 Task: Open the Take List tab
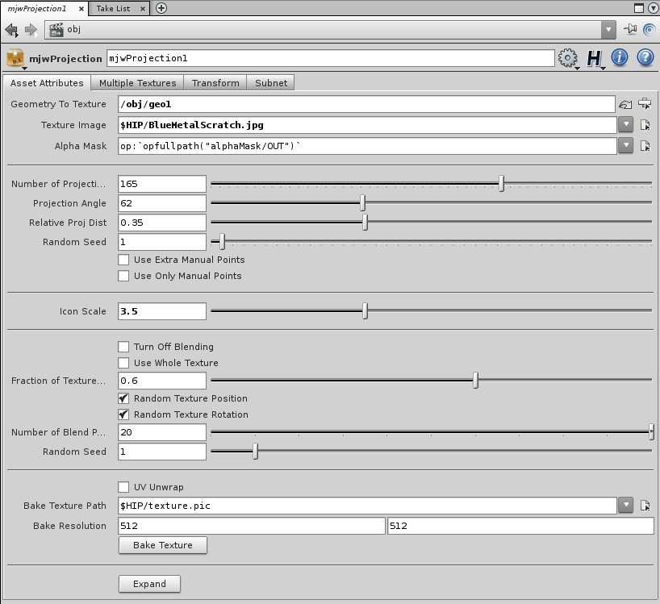[x=113, y=8]
